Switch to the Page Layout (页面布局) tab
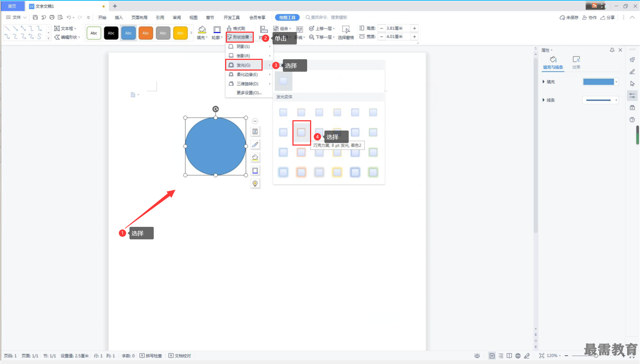This screenshot has height=364, width=640. pos(139,17)
